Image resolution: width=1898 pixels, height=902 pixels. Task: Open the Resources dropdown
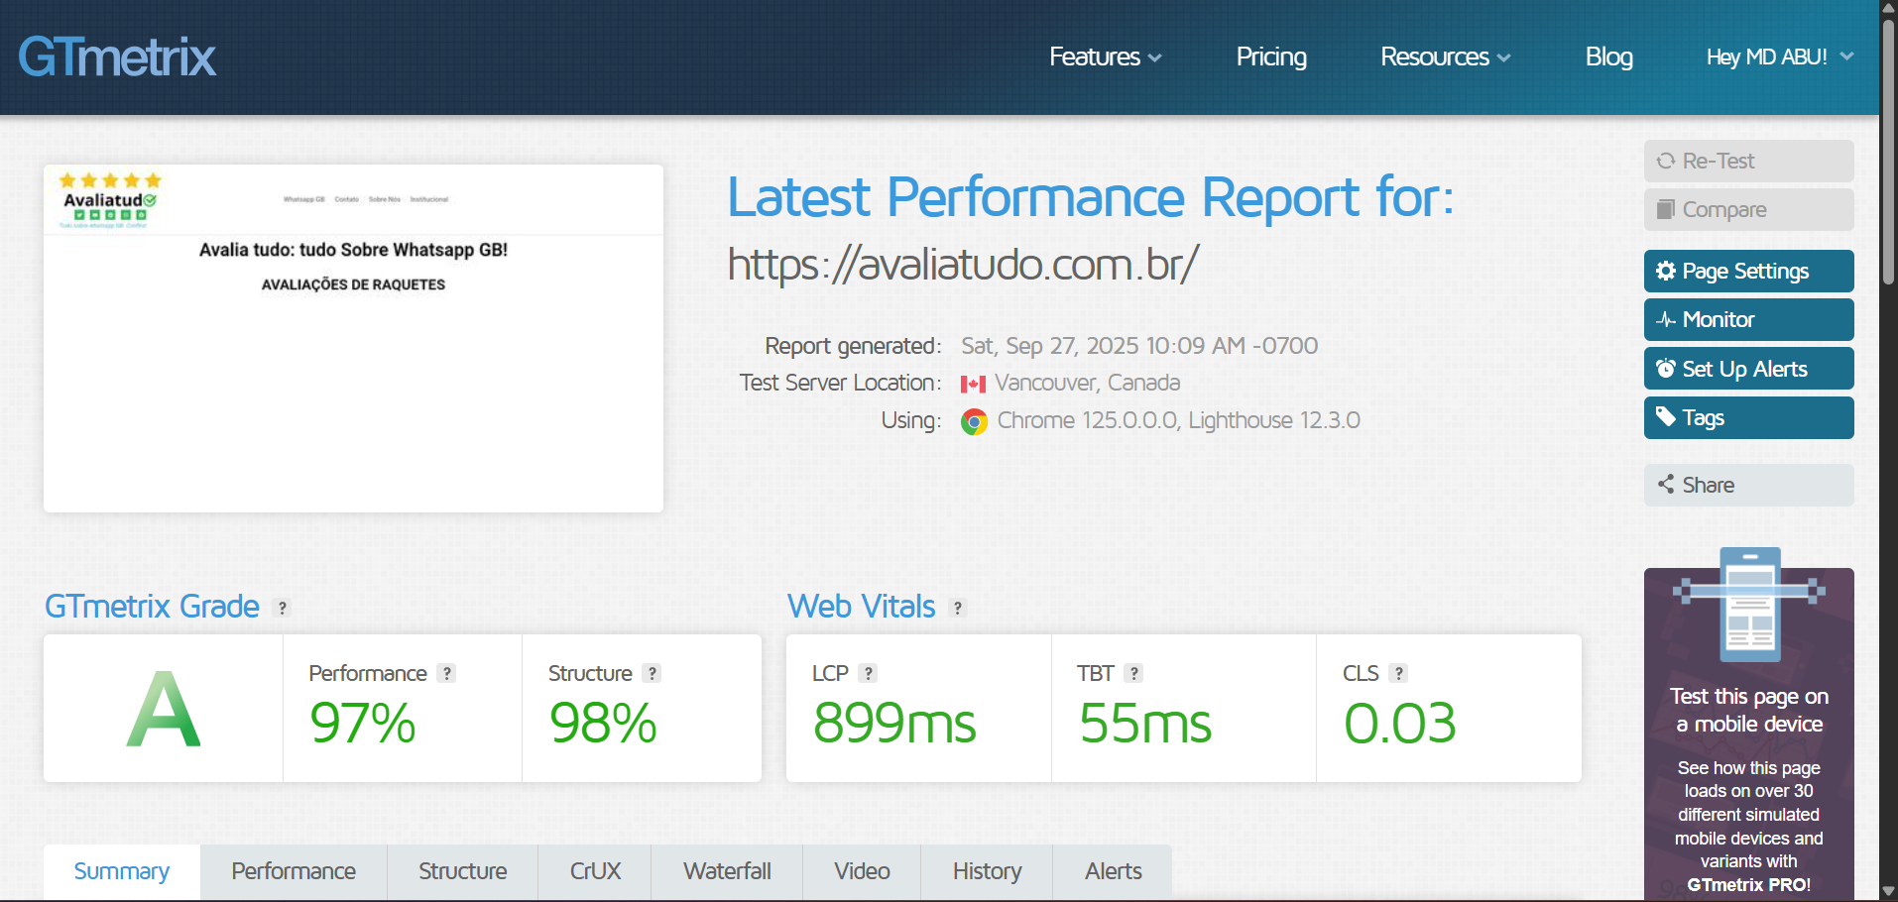coord(1444,56)
